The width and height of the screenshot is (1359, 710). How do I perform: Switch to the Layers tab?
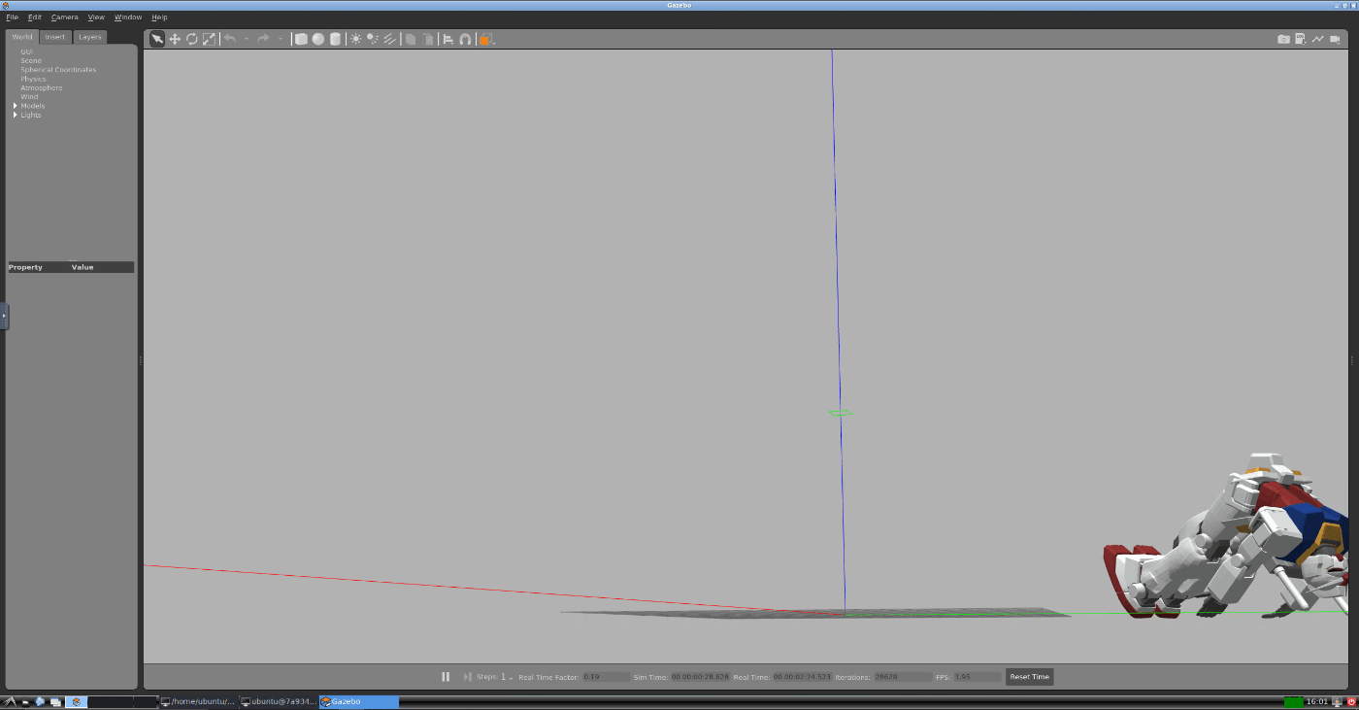pyautogui.click(x=90, y=37)
